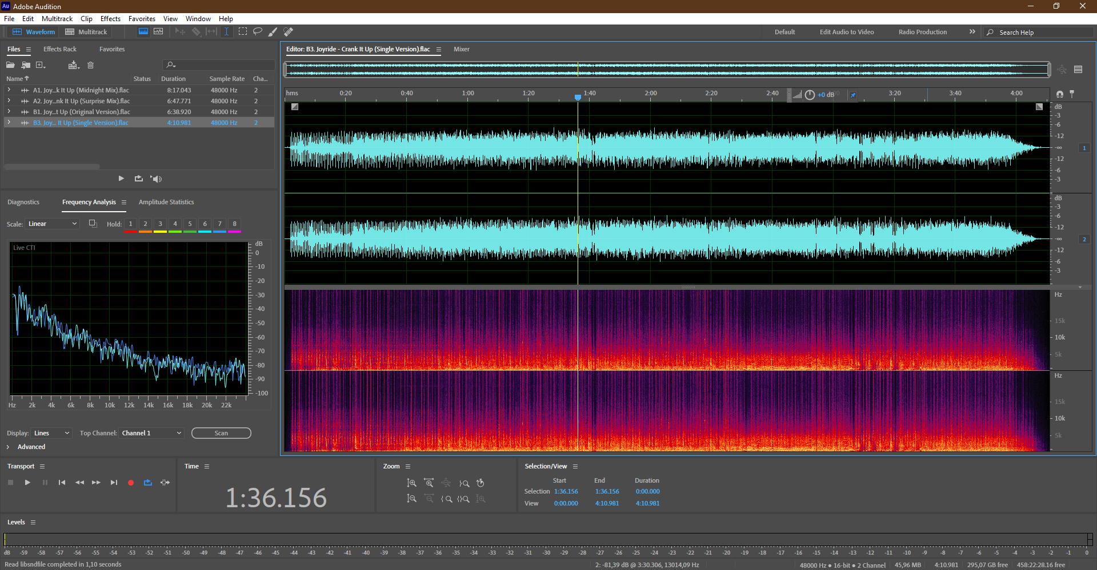Viewport: 1097px width, 570px height.
Task: Open the Top Channel dropdown
Action: click(151, 433)
